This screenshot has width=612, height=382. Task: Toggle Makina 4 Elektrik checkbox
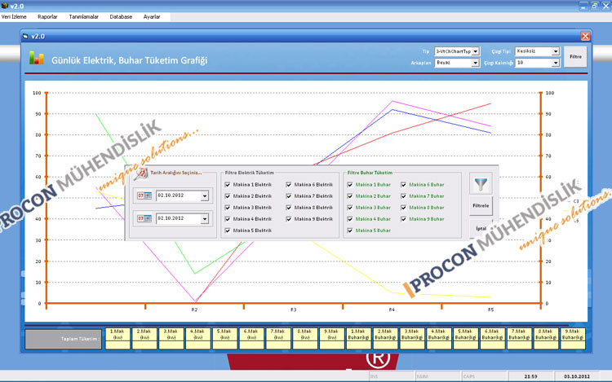click(x=228, y=219)
